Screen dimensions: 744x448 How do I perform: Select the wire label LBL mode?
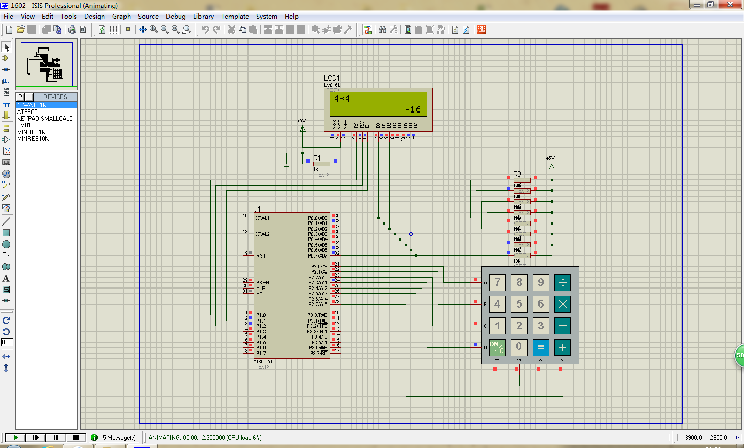[6, 81]
